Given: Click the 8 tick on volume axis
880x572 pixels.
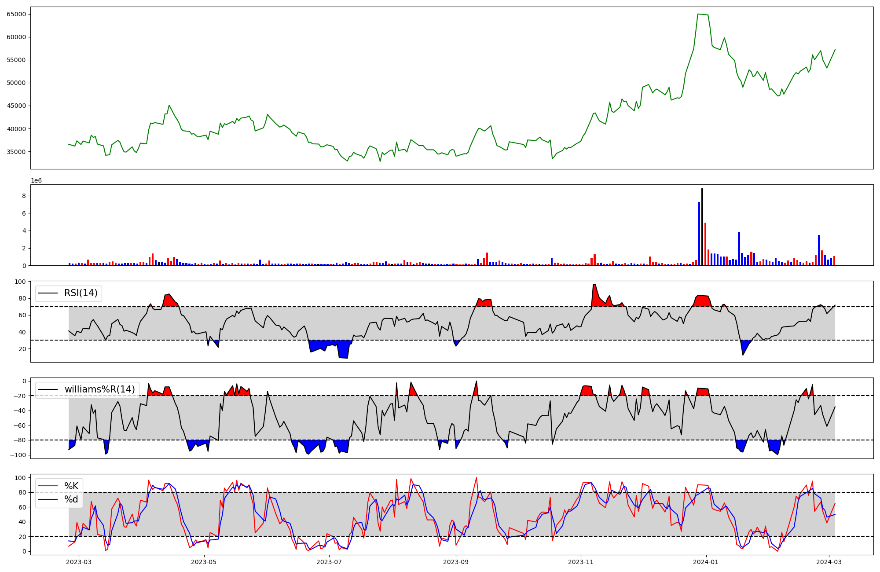Looking at the screenshot, I should click(x=25, y=196).
